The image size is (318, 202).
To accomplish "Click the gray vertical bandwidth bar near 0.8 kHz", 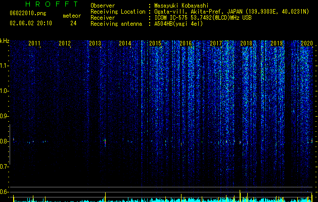I will (x=10, y=144).
